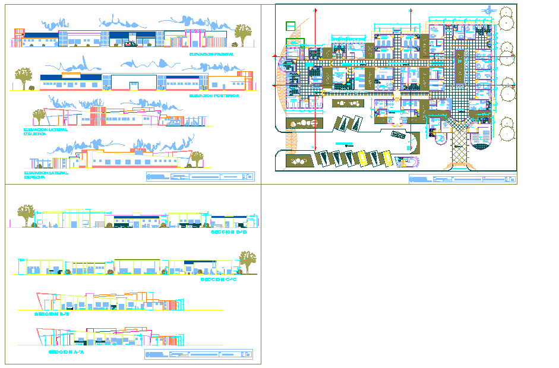Select the 'Seccion C-C' text label
559x368 pixels.
point(219,279)
